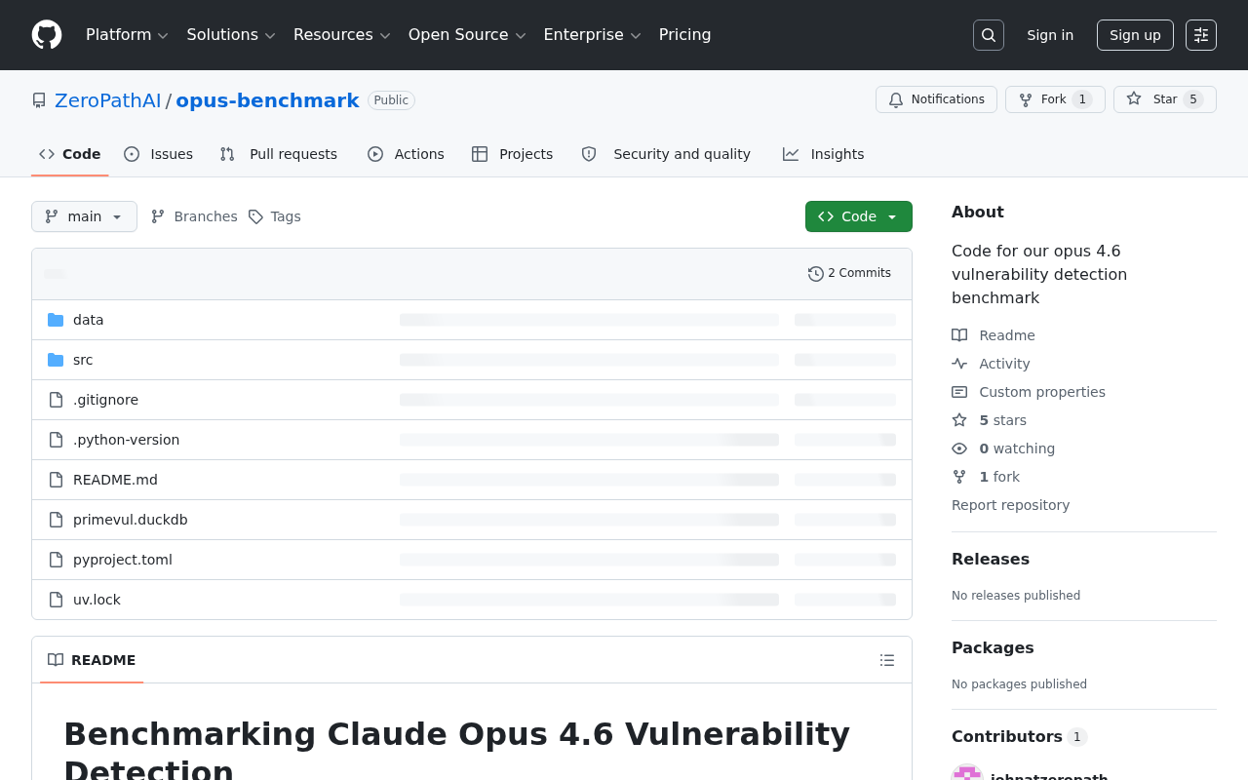Open the README.md file

(x=115, y=480)
